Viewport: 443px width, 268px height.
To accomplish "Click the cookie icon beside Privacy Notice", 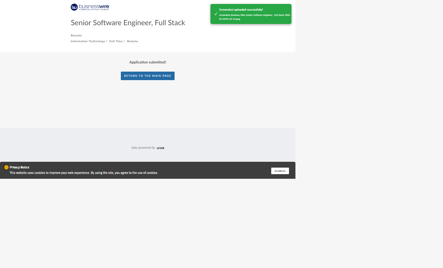I will coord(6,167).
